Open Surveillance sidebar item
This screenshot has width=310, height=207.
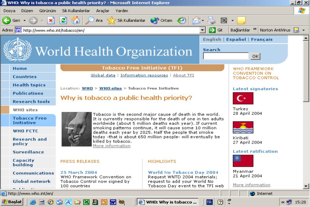28,152
